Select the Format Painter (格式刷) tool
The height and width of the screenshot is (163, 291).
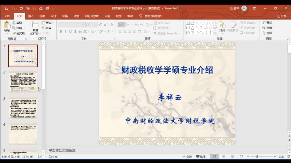(x=19, y=33)
